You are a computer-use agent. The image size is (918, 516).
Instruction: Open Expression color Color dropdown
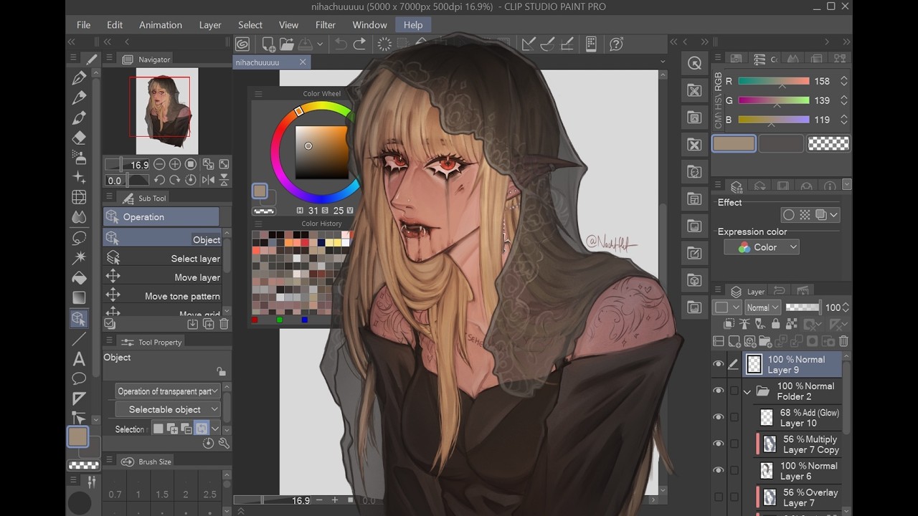(x=762, y=247)
